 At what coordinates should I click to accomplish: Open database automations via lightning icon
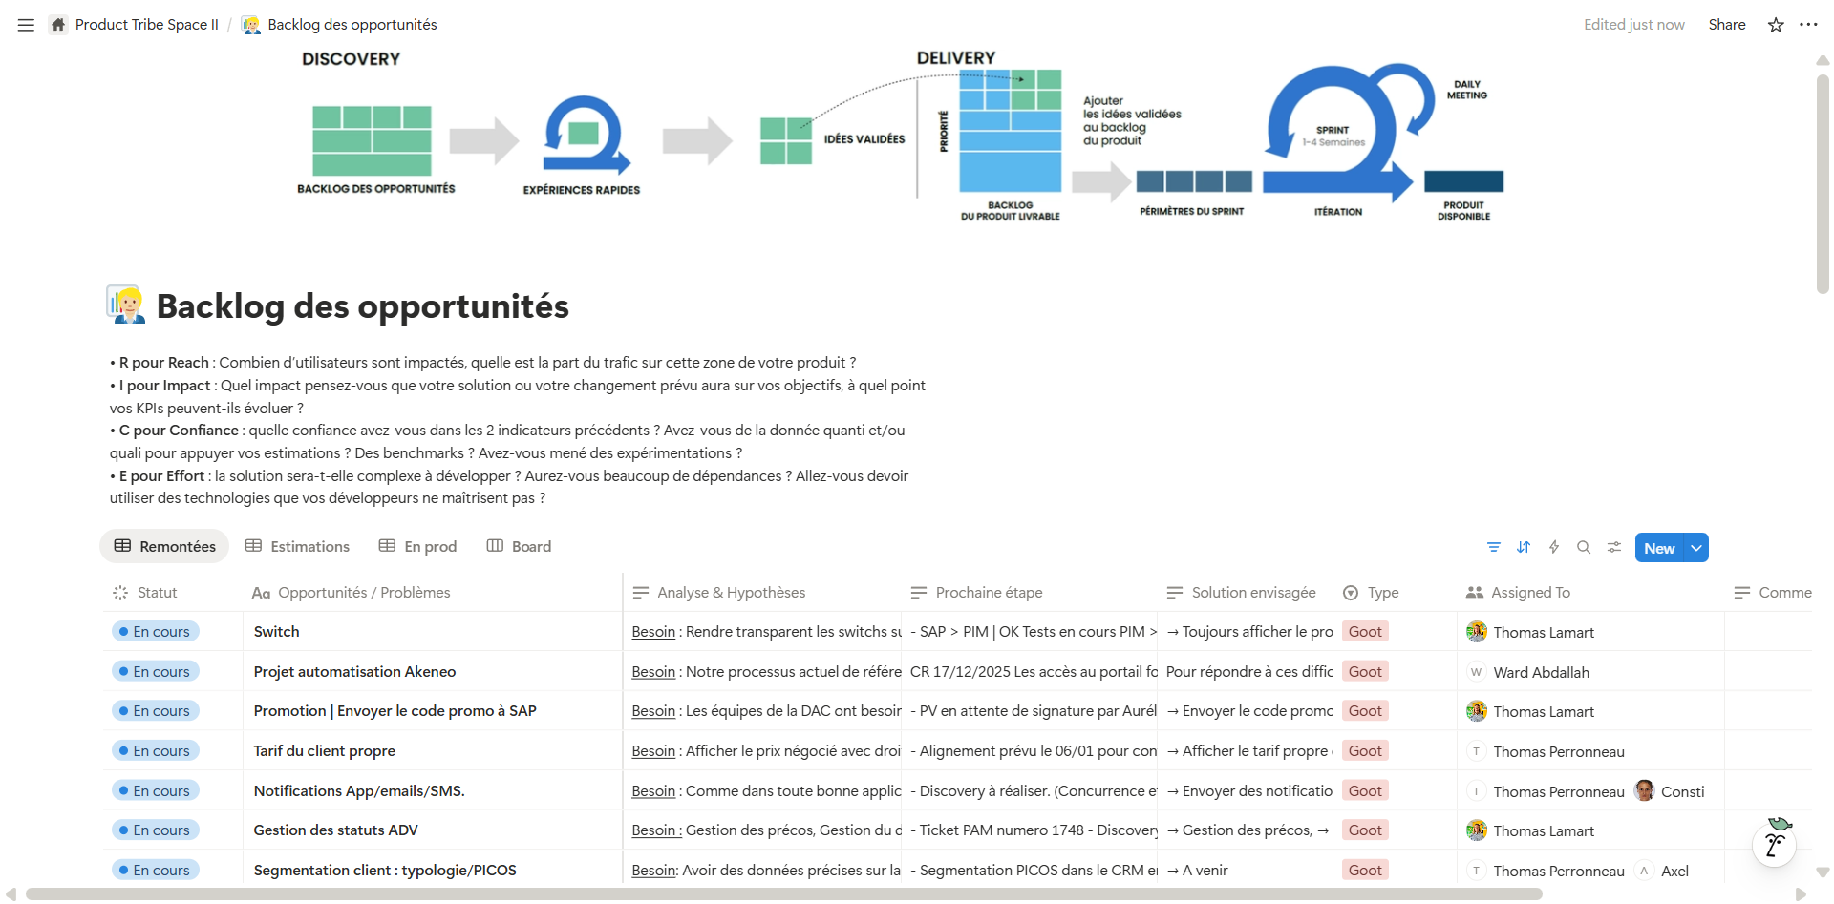point(1554,547)
